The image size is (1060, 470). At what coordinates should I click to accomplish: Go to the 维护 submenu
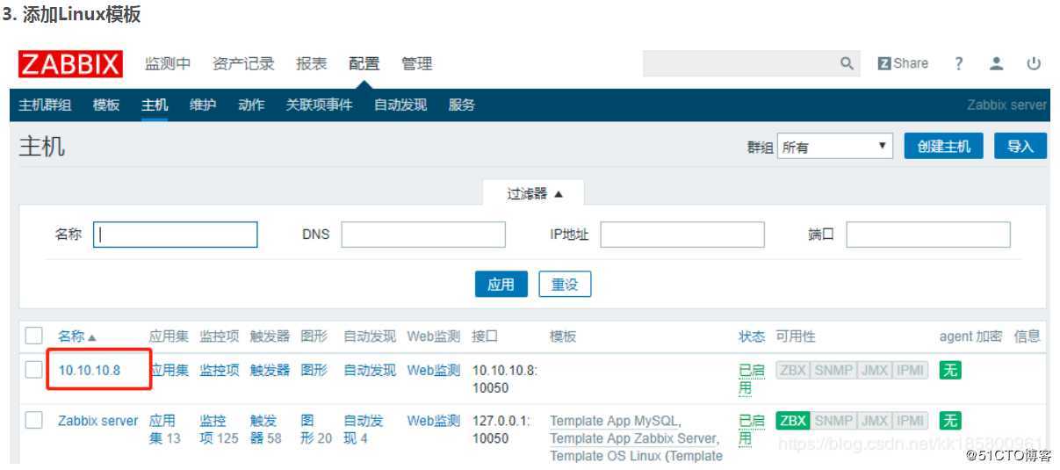[203, 105]
